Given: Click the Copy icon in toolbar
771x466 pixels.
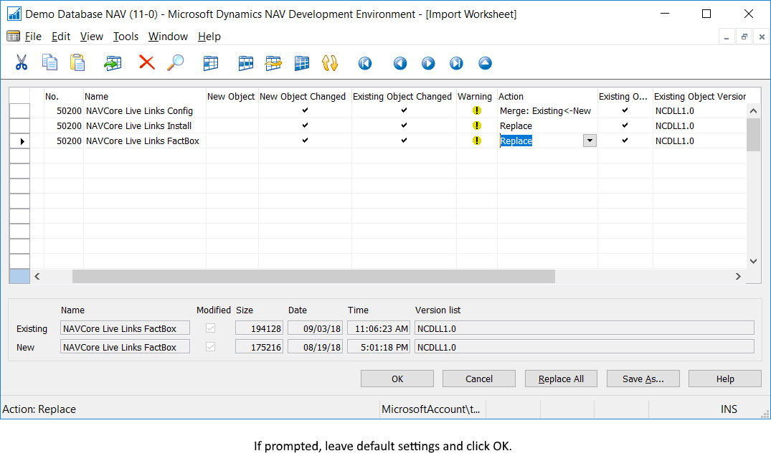Looking at the screenshot, I should [x=49, y=63].
